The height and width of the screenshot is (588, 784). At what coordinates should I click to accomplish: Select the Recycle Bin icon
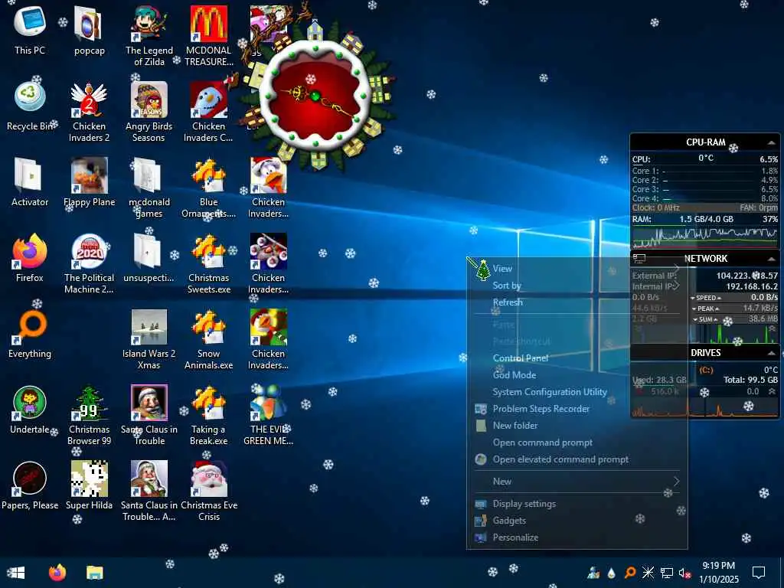pyautogui.click(x=30, y=106)
